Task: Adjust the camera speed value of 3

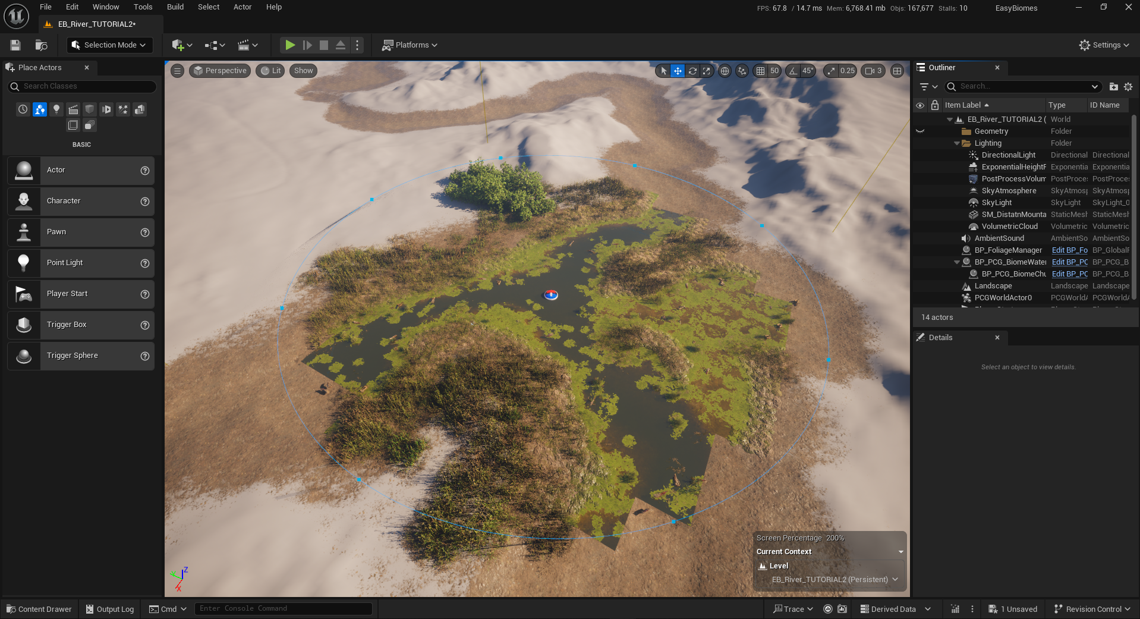Action: (880, 71)
